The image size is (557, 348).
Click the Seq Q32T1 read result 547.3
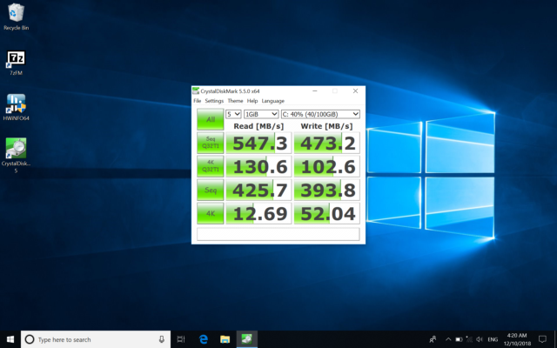click(x=258, y=143)
